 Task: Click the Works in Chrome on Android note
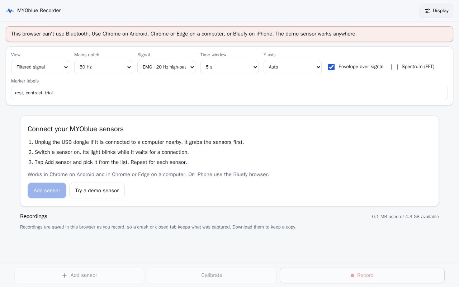pyautogui.click(x=148, y=175)
